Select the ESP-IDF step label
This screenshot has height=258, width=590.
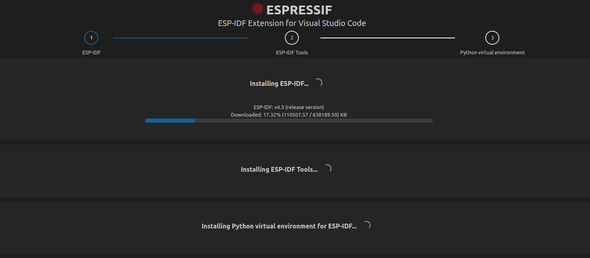pos(91,52)
